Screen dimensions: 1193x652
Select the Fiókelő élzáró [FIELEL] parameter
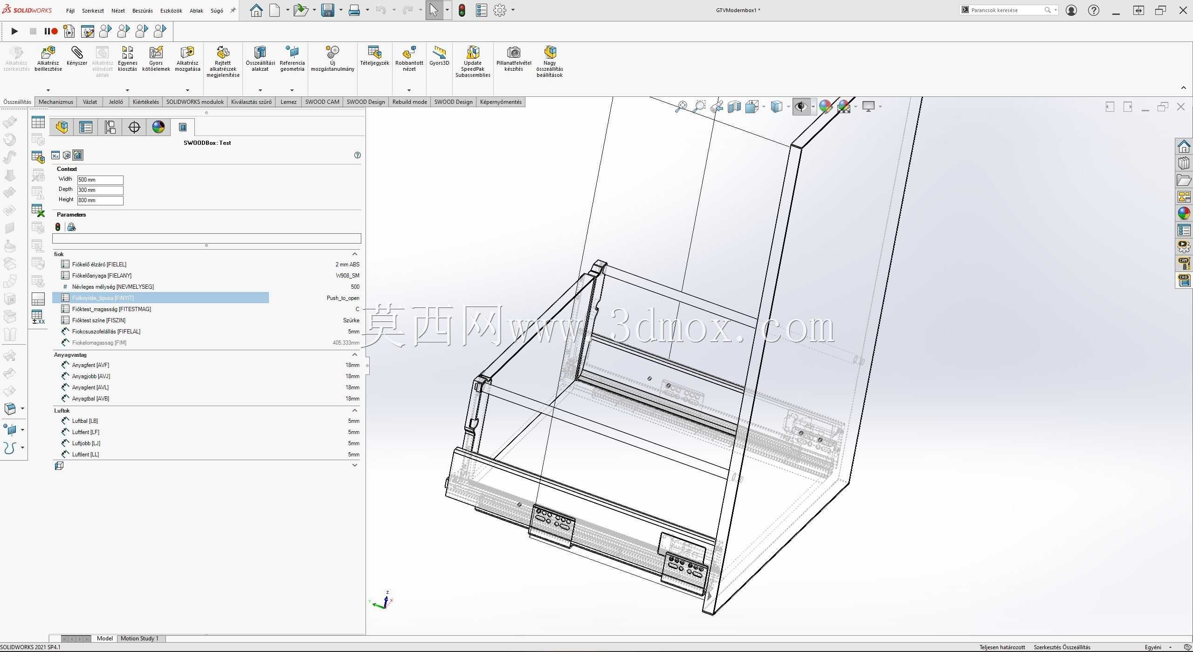[207, 264]
